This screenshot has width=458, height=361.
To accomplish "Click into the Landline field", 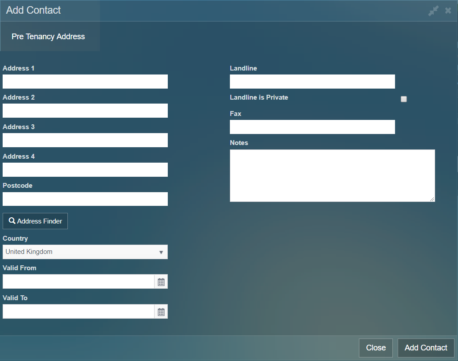I will [312, 82].
